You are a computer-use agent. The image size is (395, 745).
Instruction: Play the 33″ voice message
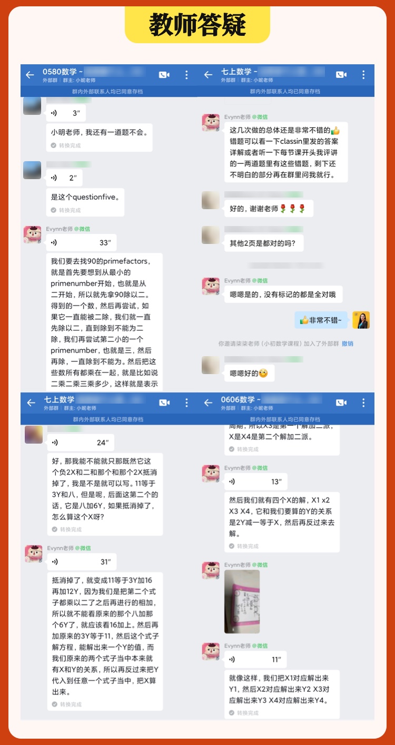[x=81, y=243]
